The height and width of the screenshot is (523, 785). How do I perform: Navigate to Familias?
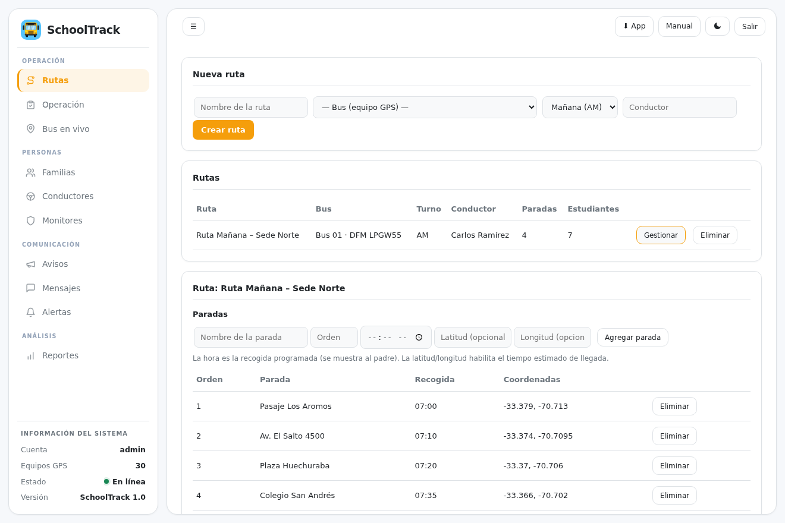(x=83, y=172)
